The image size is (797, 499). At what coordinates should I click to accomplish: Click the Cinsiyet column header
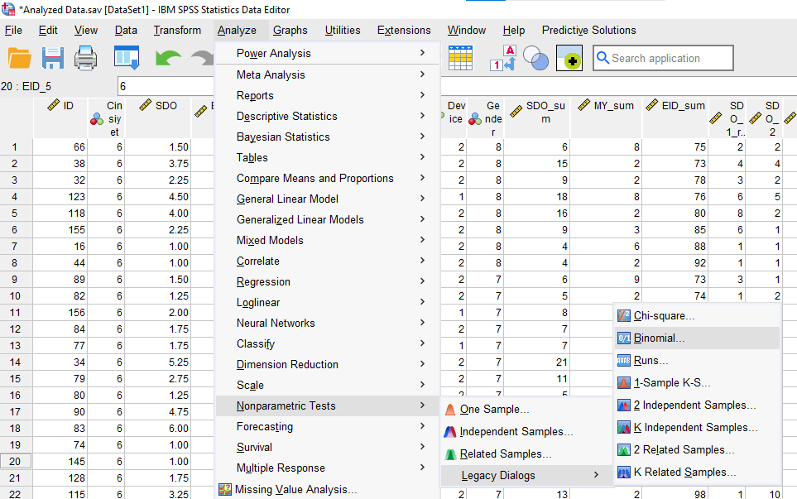[106, 118]
